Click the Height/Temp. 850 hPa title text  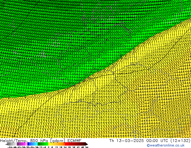[24, 140]
